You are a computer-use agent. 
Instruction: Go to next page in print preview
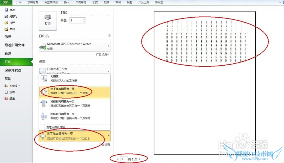coord(140,159)
